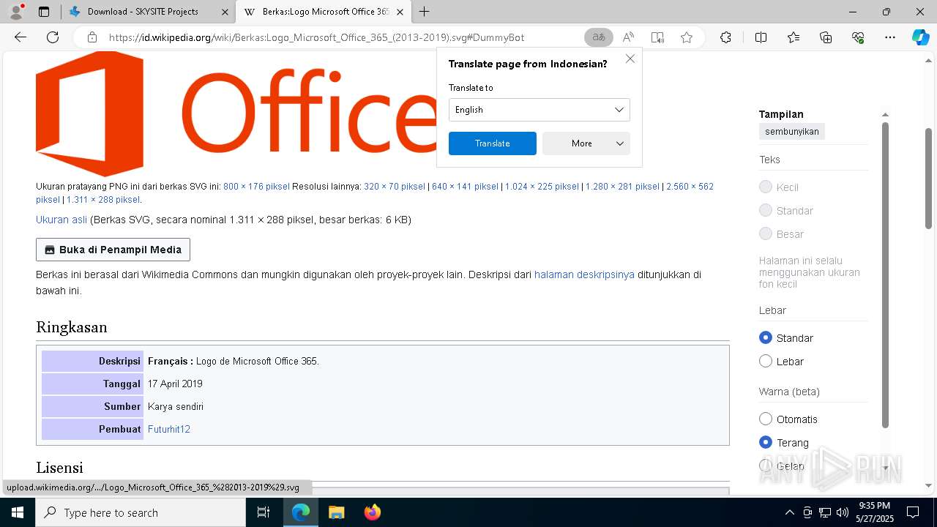Open the notification center icon
The width and height of the screenshot is (937, 527).
913,512
